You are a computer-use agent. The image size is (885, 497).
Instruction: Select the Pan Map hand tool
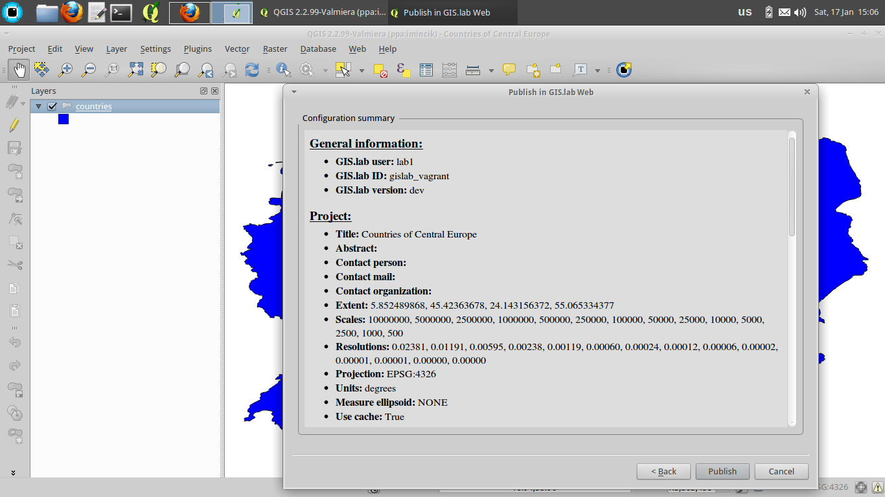pos(19,69)
